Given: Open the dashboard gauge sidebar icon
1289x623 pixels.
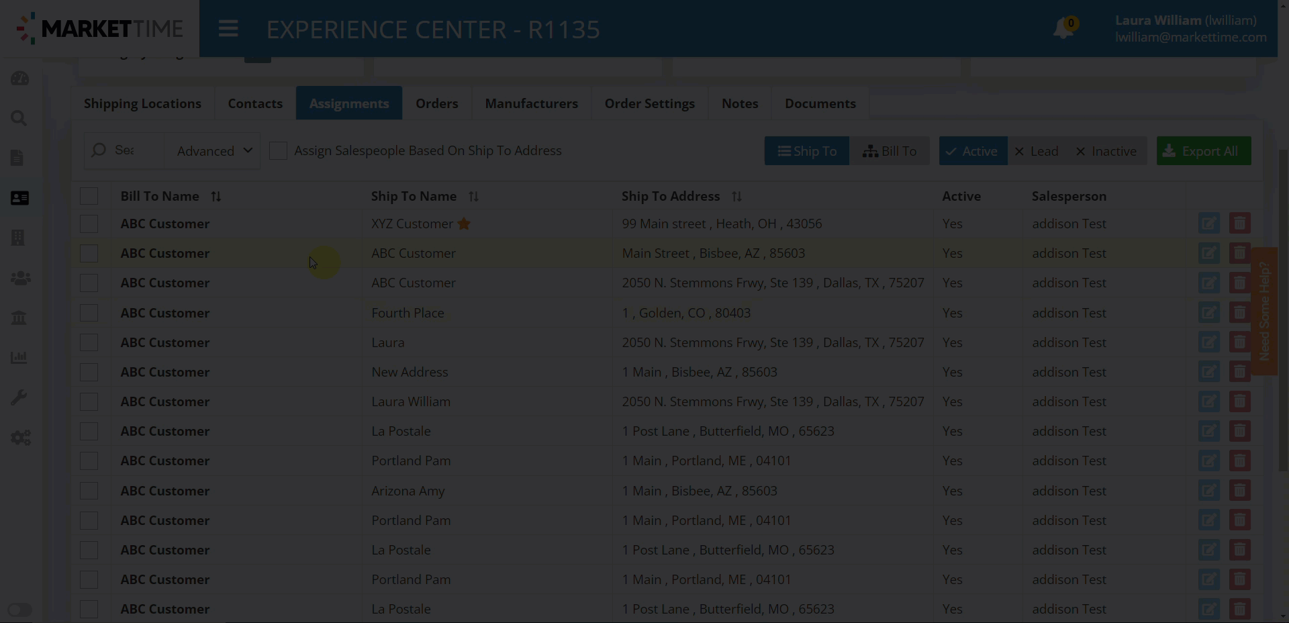Looking at the screenshot, I should 19,79.
